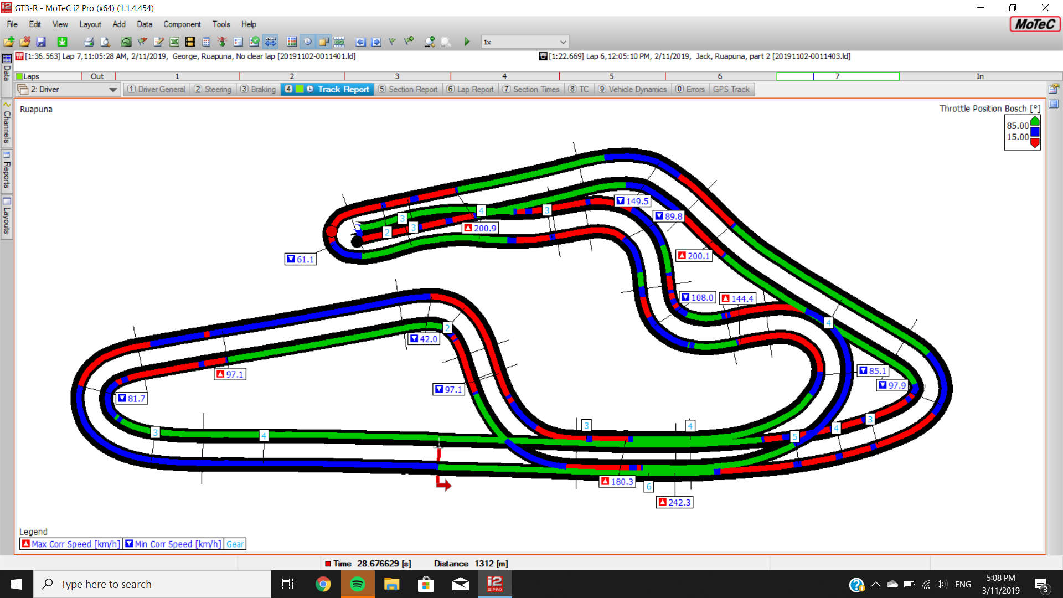Click the Save workspace icon
1063x598 pixels.
[40, 42]
